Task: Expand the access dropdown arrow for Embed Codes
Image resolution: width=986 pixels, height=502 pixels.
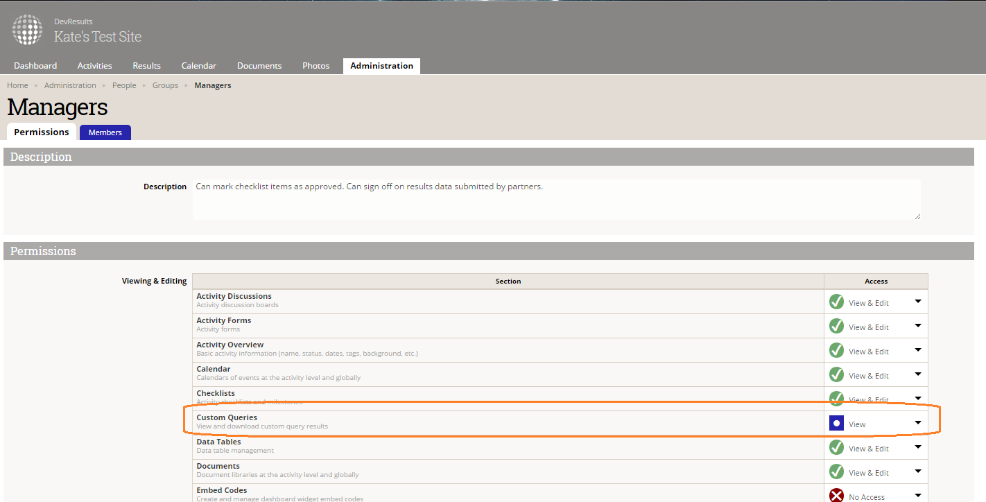Action: [918, 496]
